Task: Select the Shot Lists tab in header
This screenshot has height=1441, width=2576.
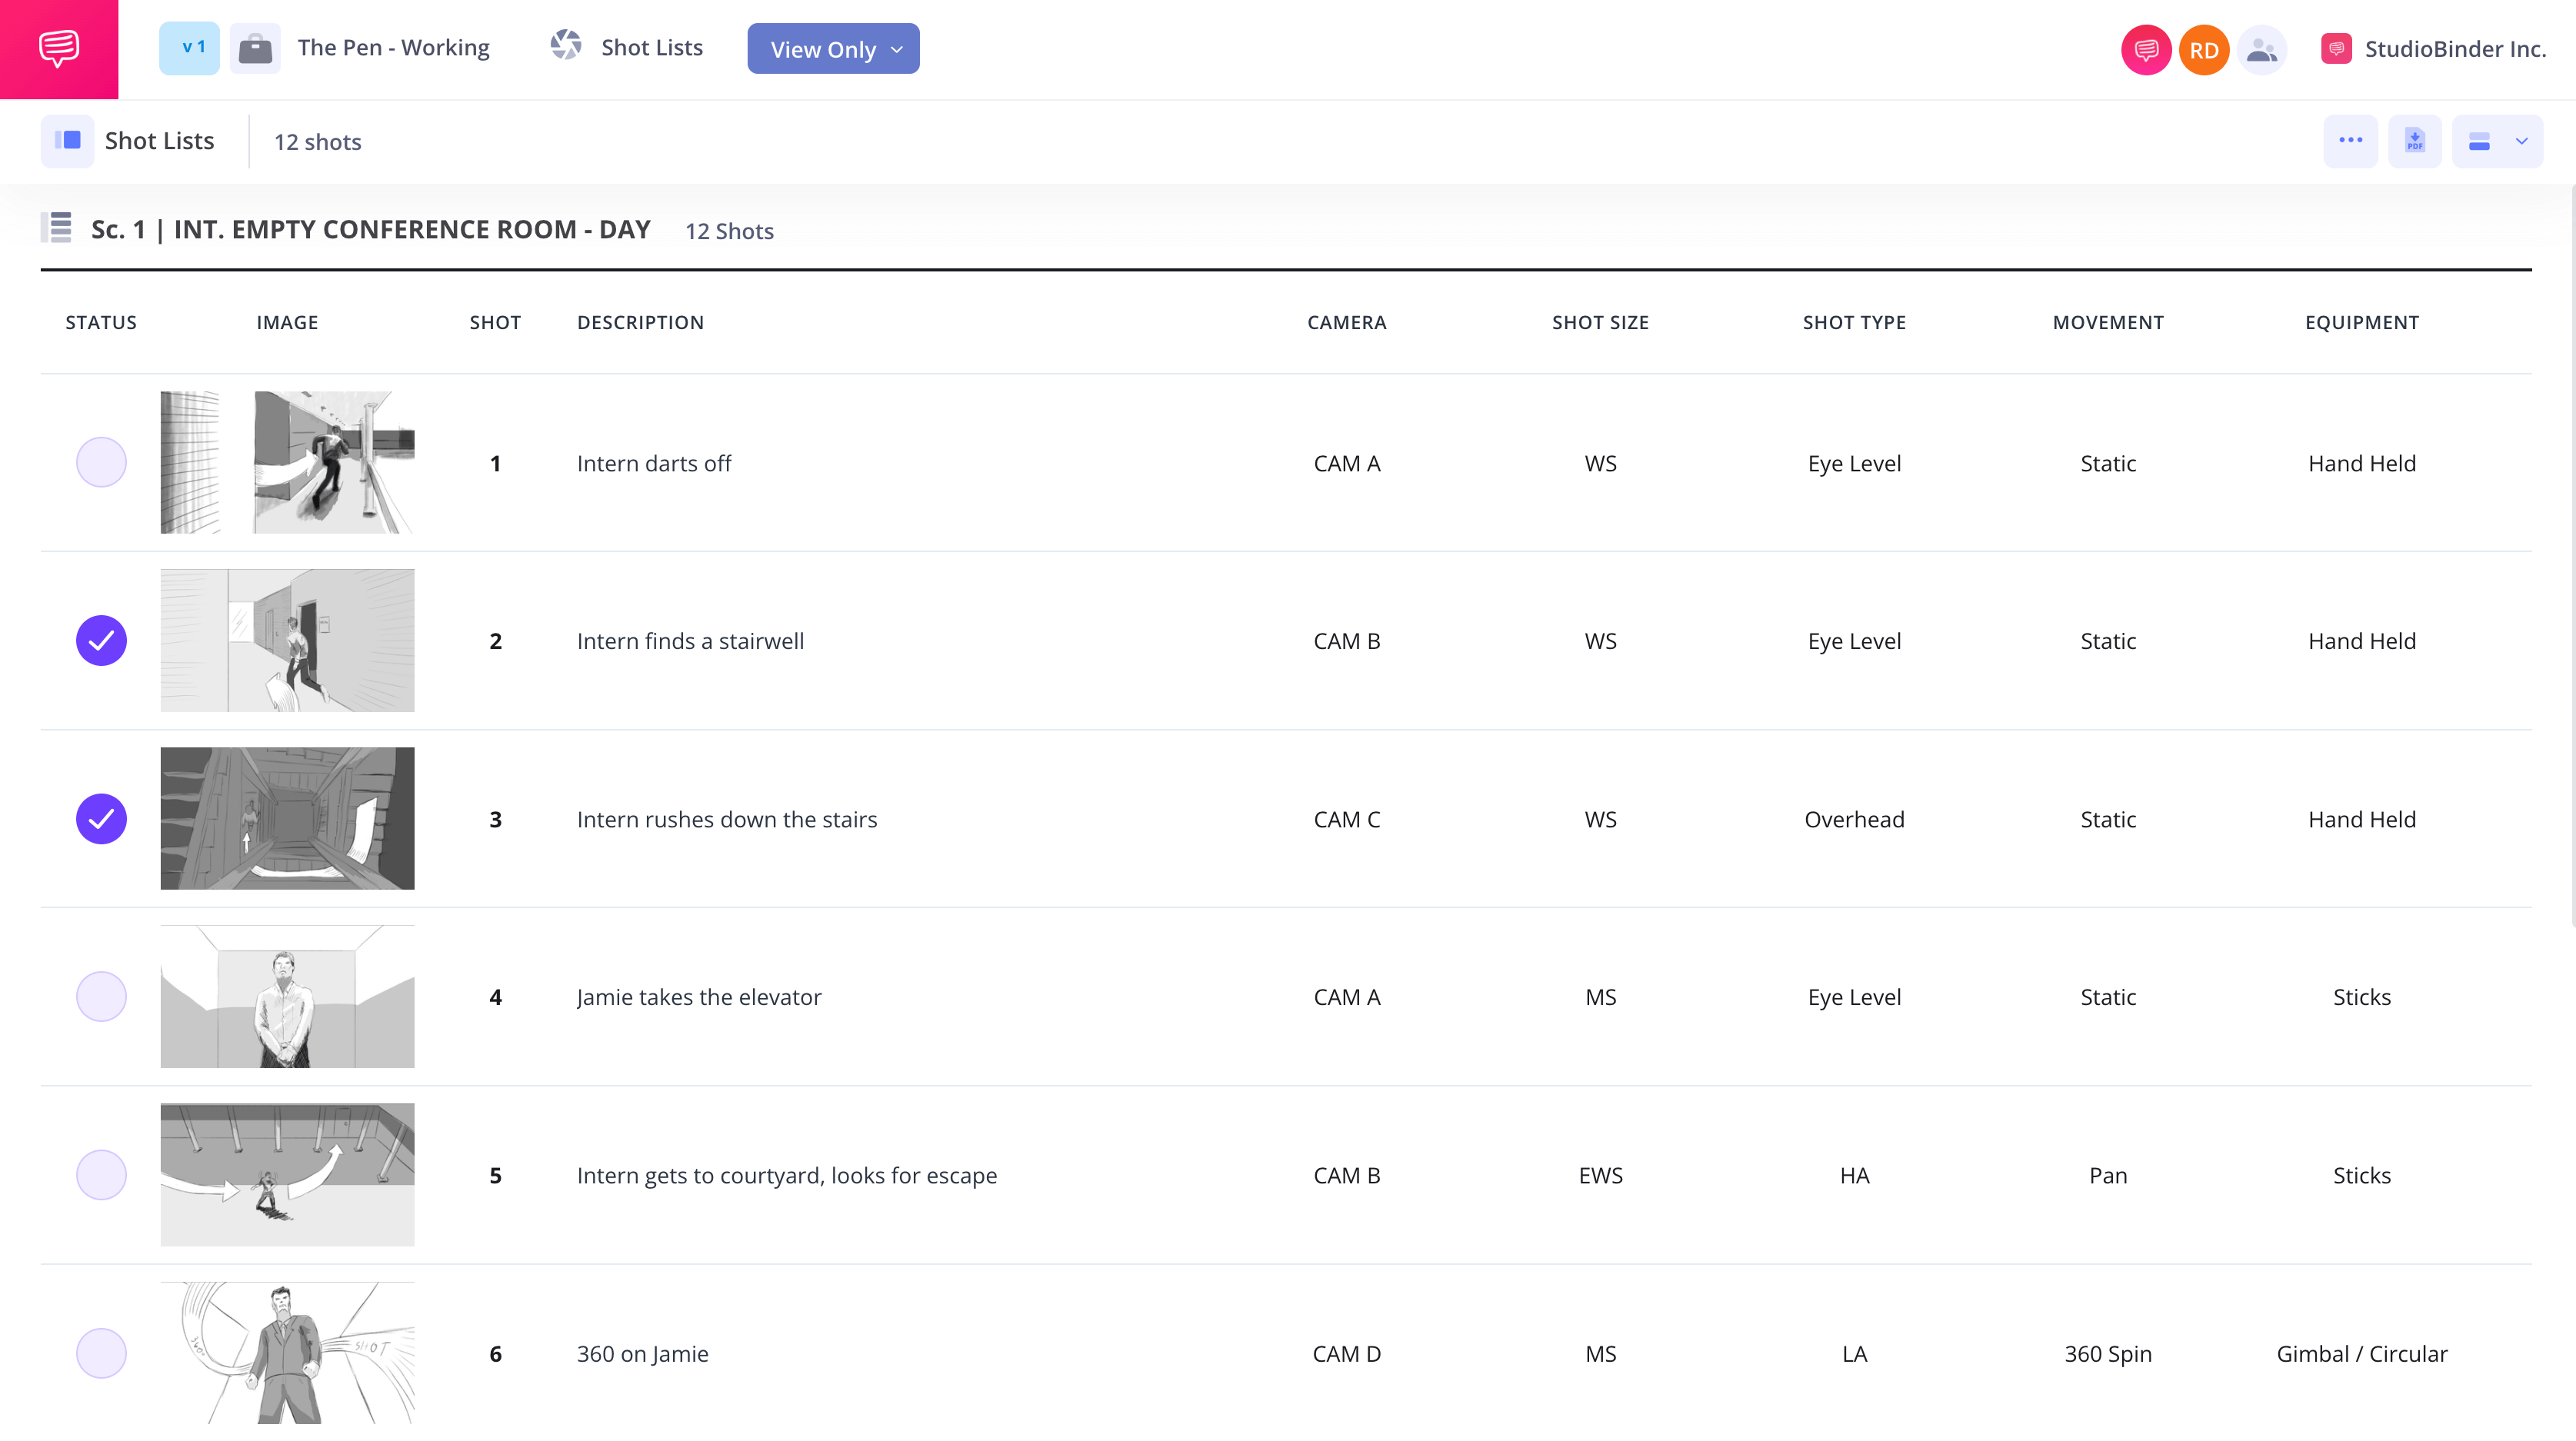Action: click(651, 48)
